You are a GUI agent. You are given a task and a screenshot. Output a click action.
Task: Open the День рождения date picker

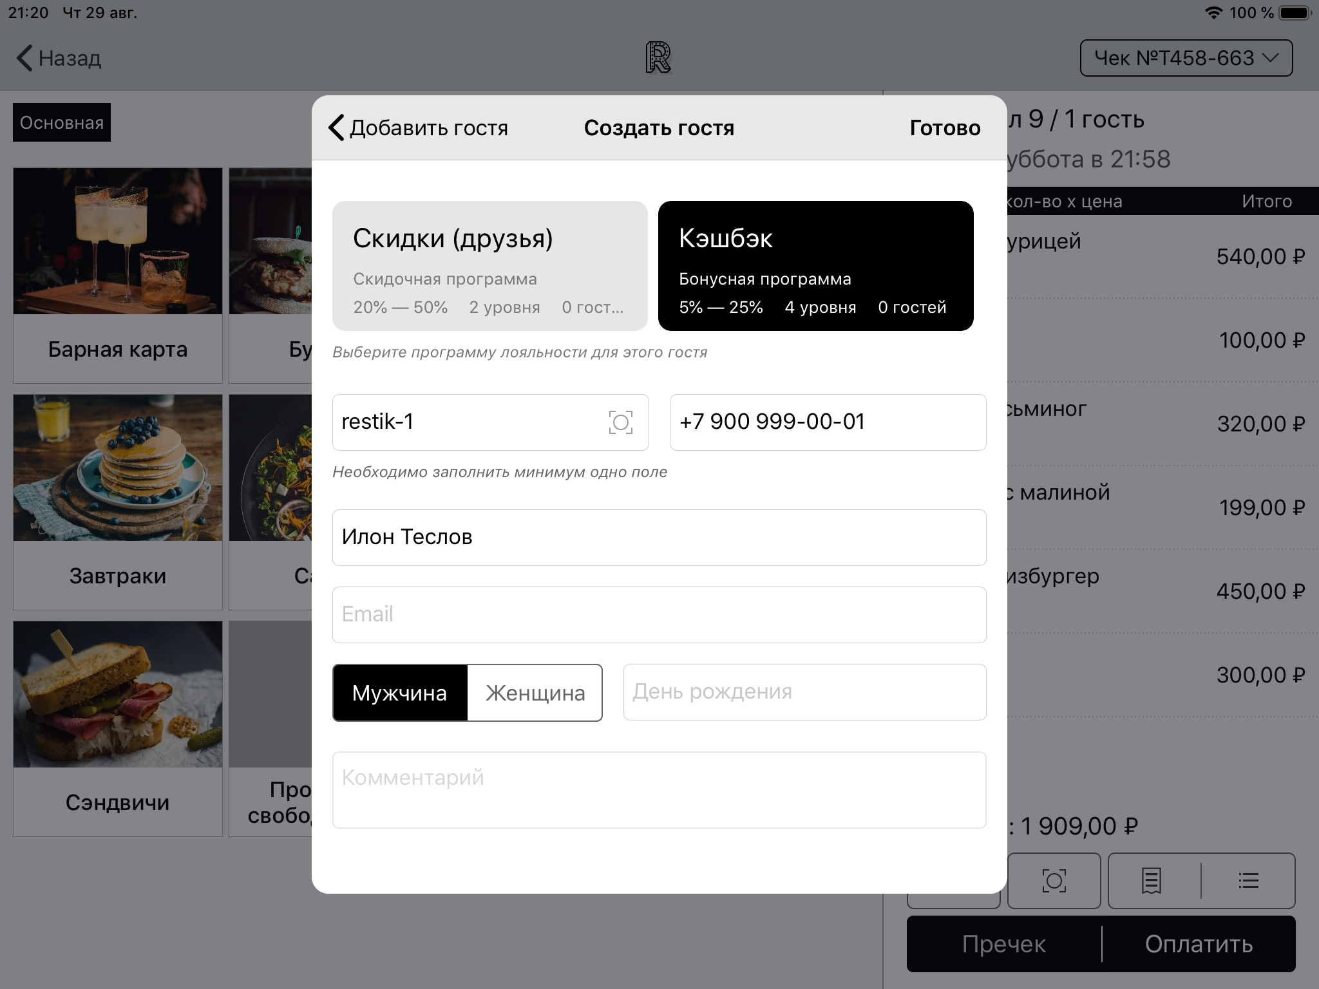pos(804,692)
